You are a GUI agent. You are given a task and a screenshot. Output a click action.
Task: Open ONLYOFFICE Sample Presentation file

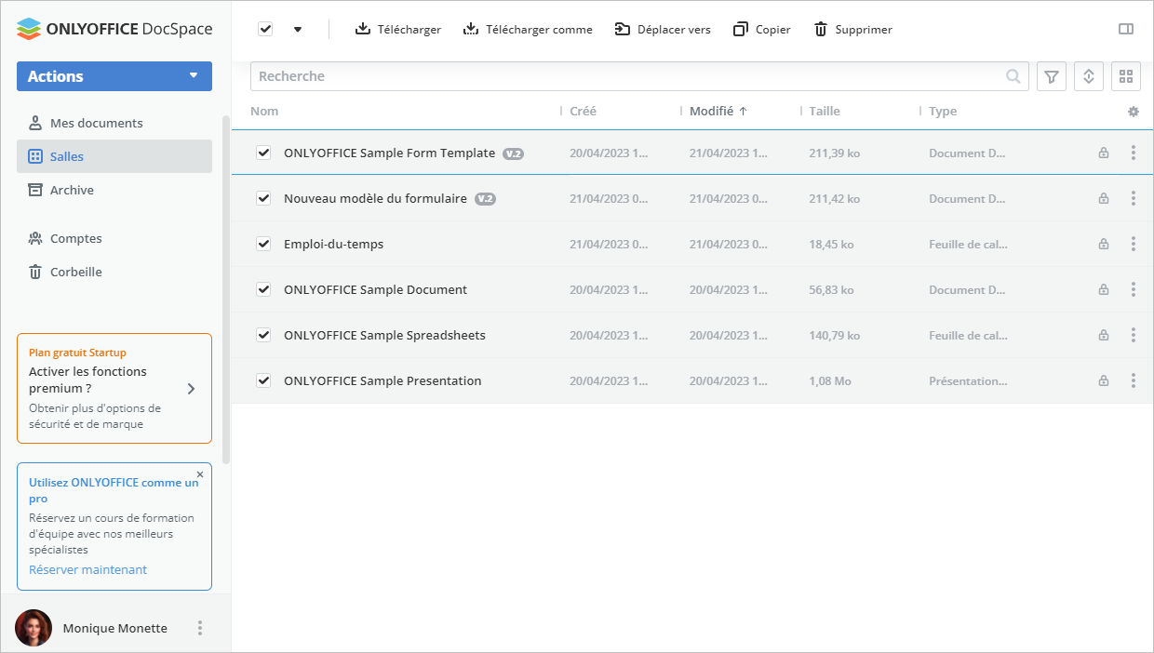382,380
